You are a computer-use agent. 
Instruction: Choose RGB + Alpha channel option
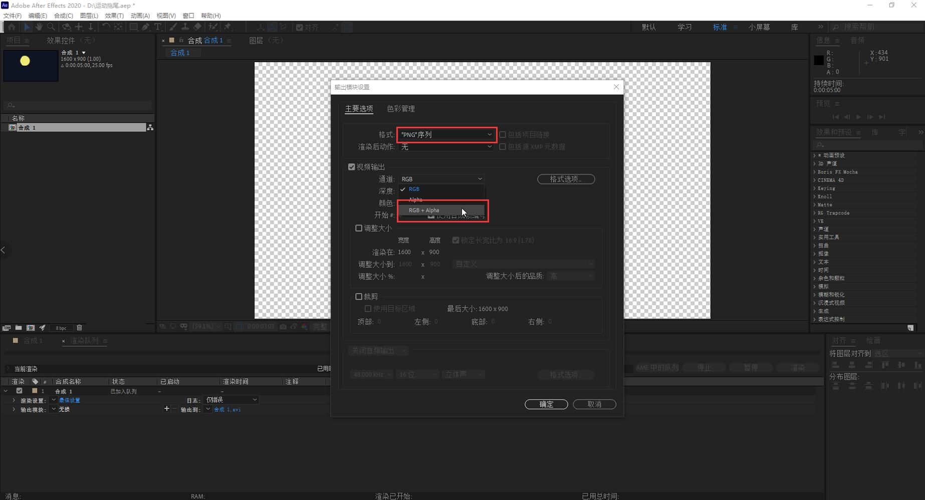pyautogui.click(x=441, y=210)
